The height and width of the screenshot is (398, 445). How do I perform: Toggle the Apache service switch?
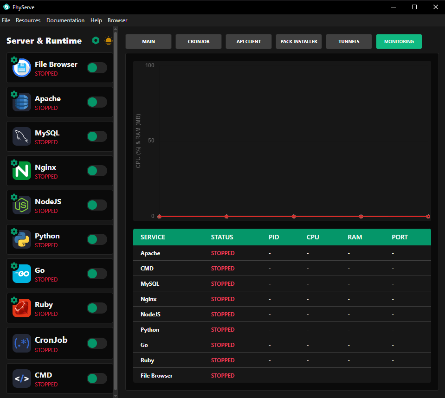coord(97,102)
